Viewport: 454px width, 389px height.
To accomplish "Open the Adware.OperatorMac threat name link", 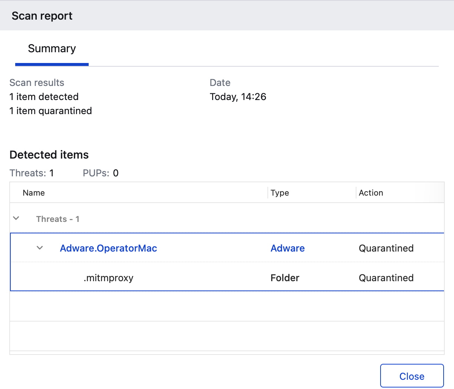I will [x=108, y=248].
